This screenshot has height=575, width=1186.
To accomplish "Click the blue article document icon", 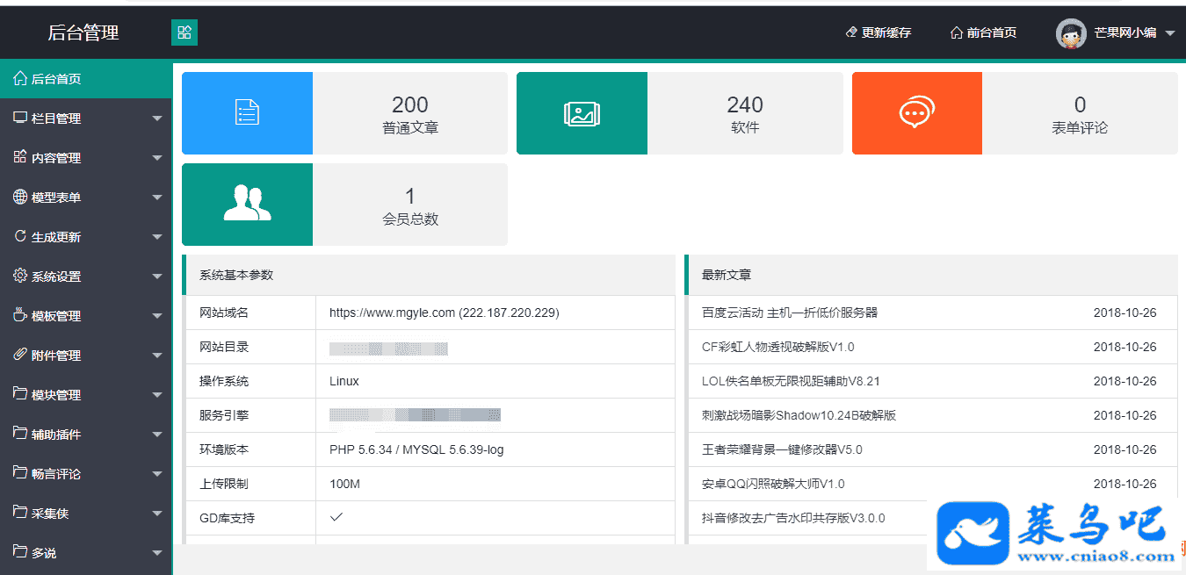I will (247, 112).
